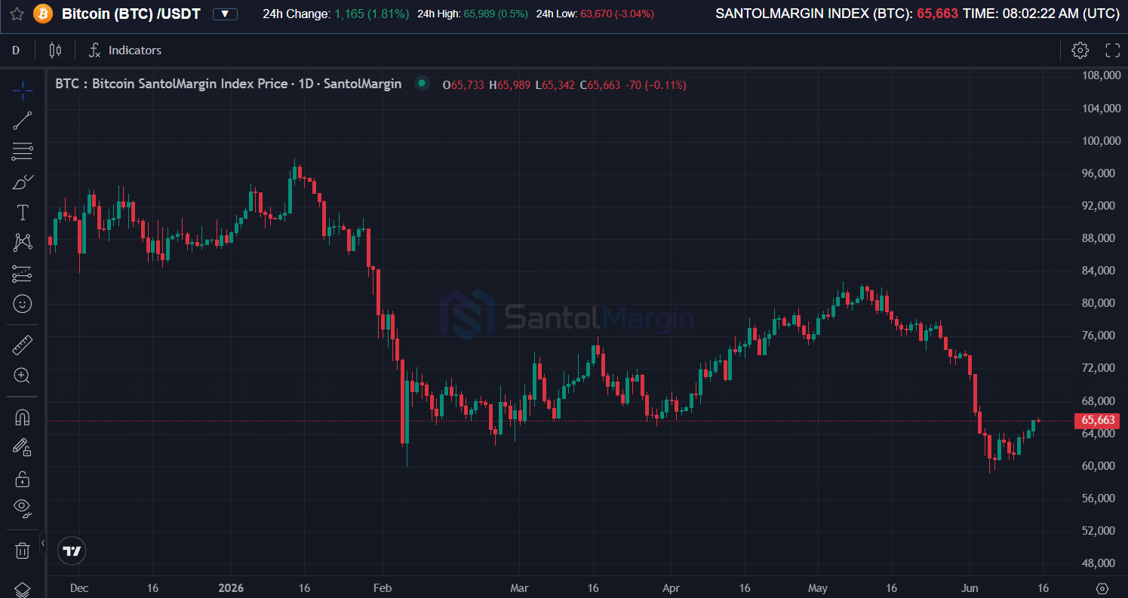The image size is (1128, 598).
Task: Change the D timeframe interval
Action: [16, 51]
